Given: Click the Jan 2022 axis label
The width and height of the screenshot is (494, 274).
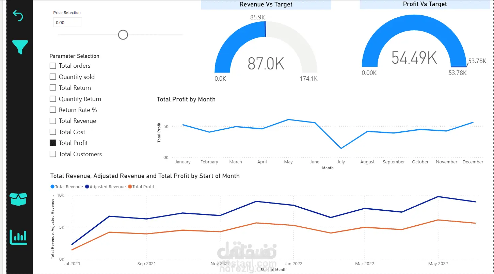Looking at the screenshot, I should click(293, 264).
